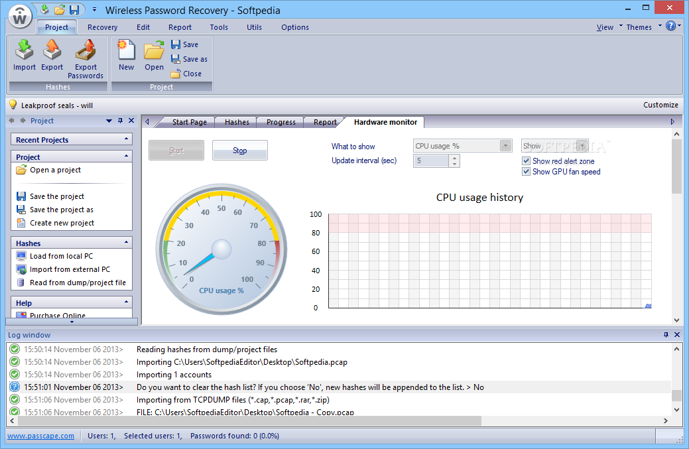The height and width of the screenshot is (449, 689).
Task: Click the Customize link
Action: tap(660, 105)
